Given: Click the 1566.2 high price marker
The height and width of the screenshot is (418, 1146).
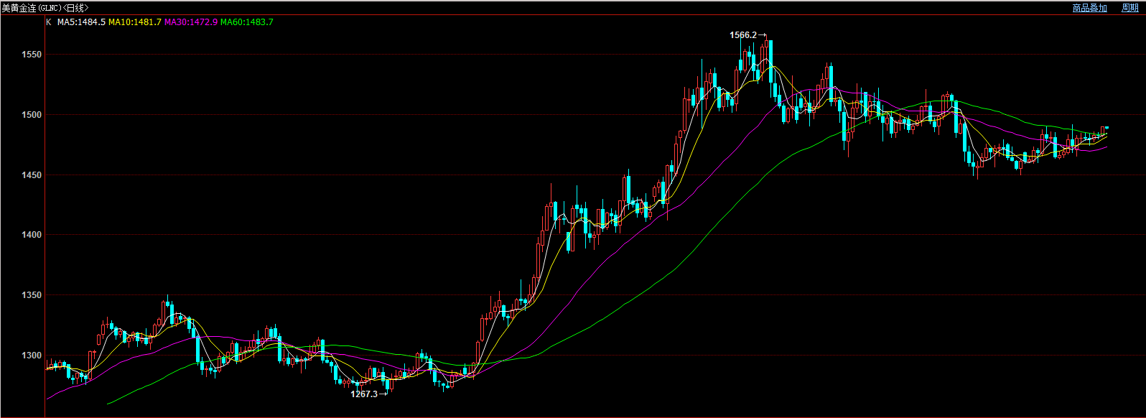Looking at the screenshot, I should pos(743,35).
